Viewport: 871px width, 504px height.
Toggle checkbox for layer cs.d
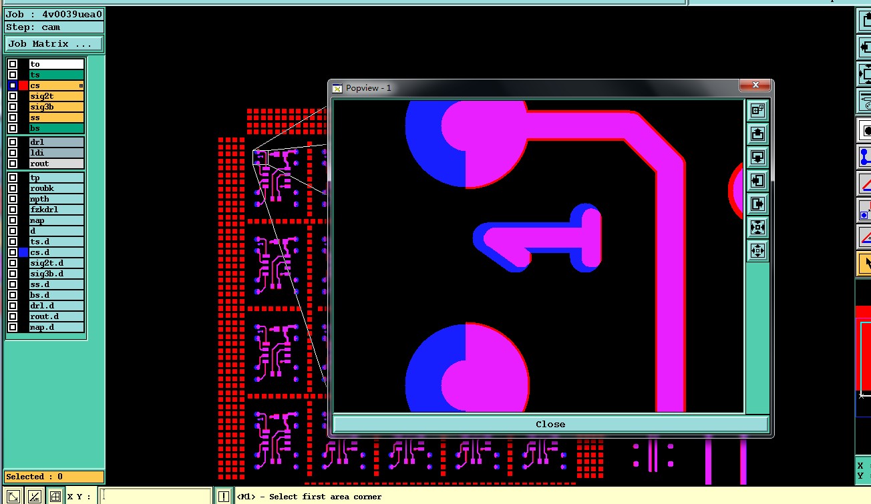[13, 252]
